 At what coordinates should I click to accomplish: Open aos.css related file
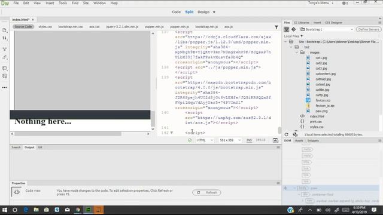coord(95,26)
